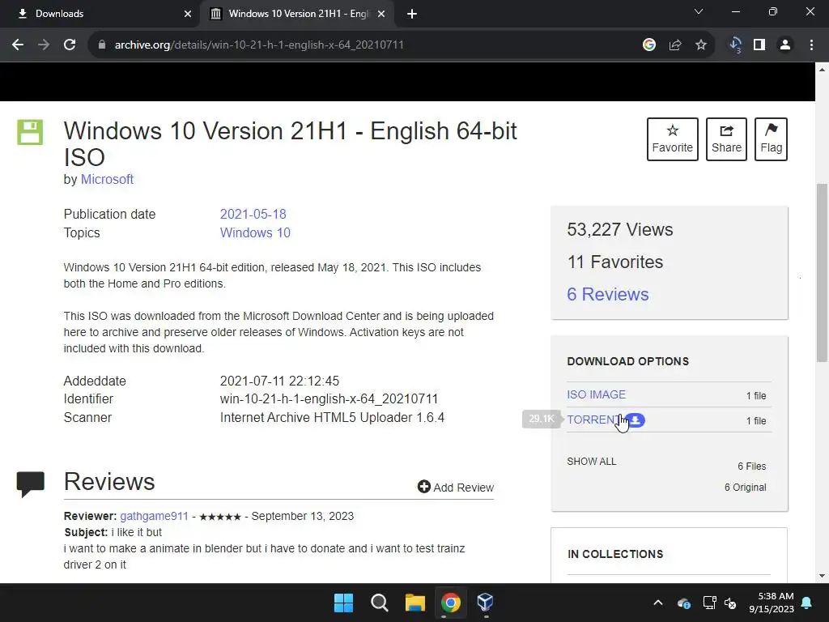Click the 53,227 Views text
Image resolution: width=829 pixels, height=622 pixels.
(619, 229)
